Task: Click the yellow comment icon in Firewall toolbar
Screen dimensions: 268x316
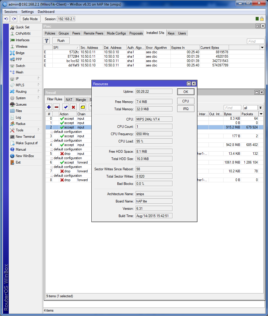Action: (x=83, y=107)
